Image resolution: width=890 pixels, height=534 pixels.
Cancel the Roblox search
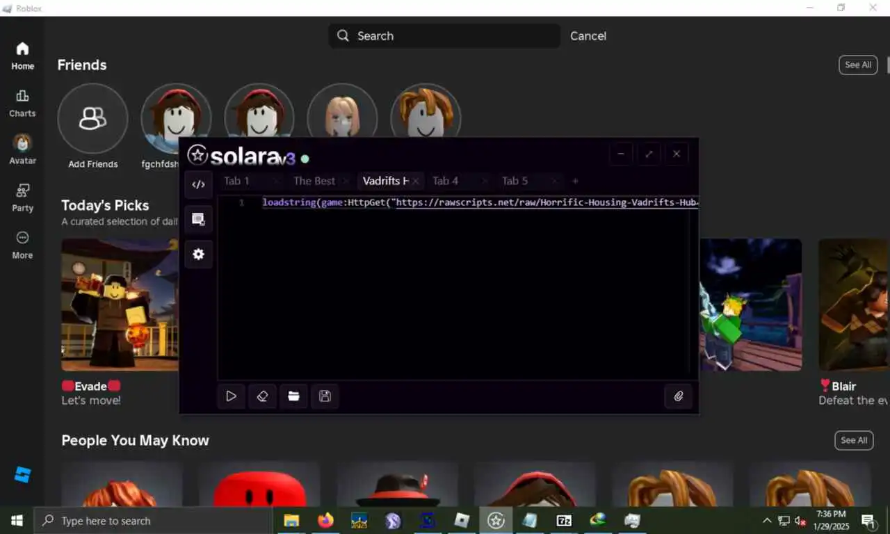(x=588, y=35)
